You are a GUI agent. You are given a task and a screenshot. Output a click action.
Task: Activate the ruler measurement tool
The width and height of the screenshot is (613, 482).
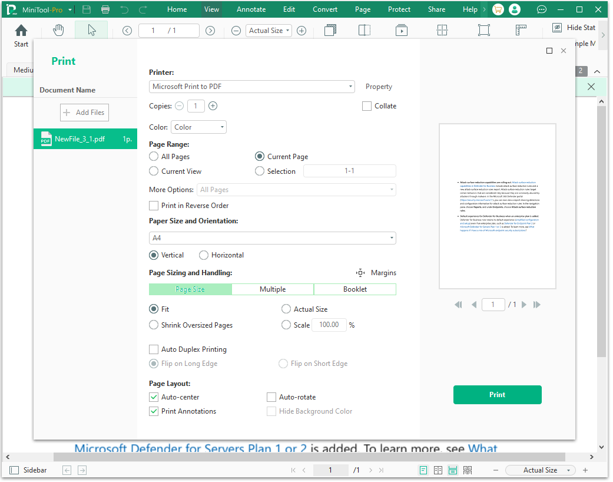521,30
